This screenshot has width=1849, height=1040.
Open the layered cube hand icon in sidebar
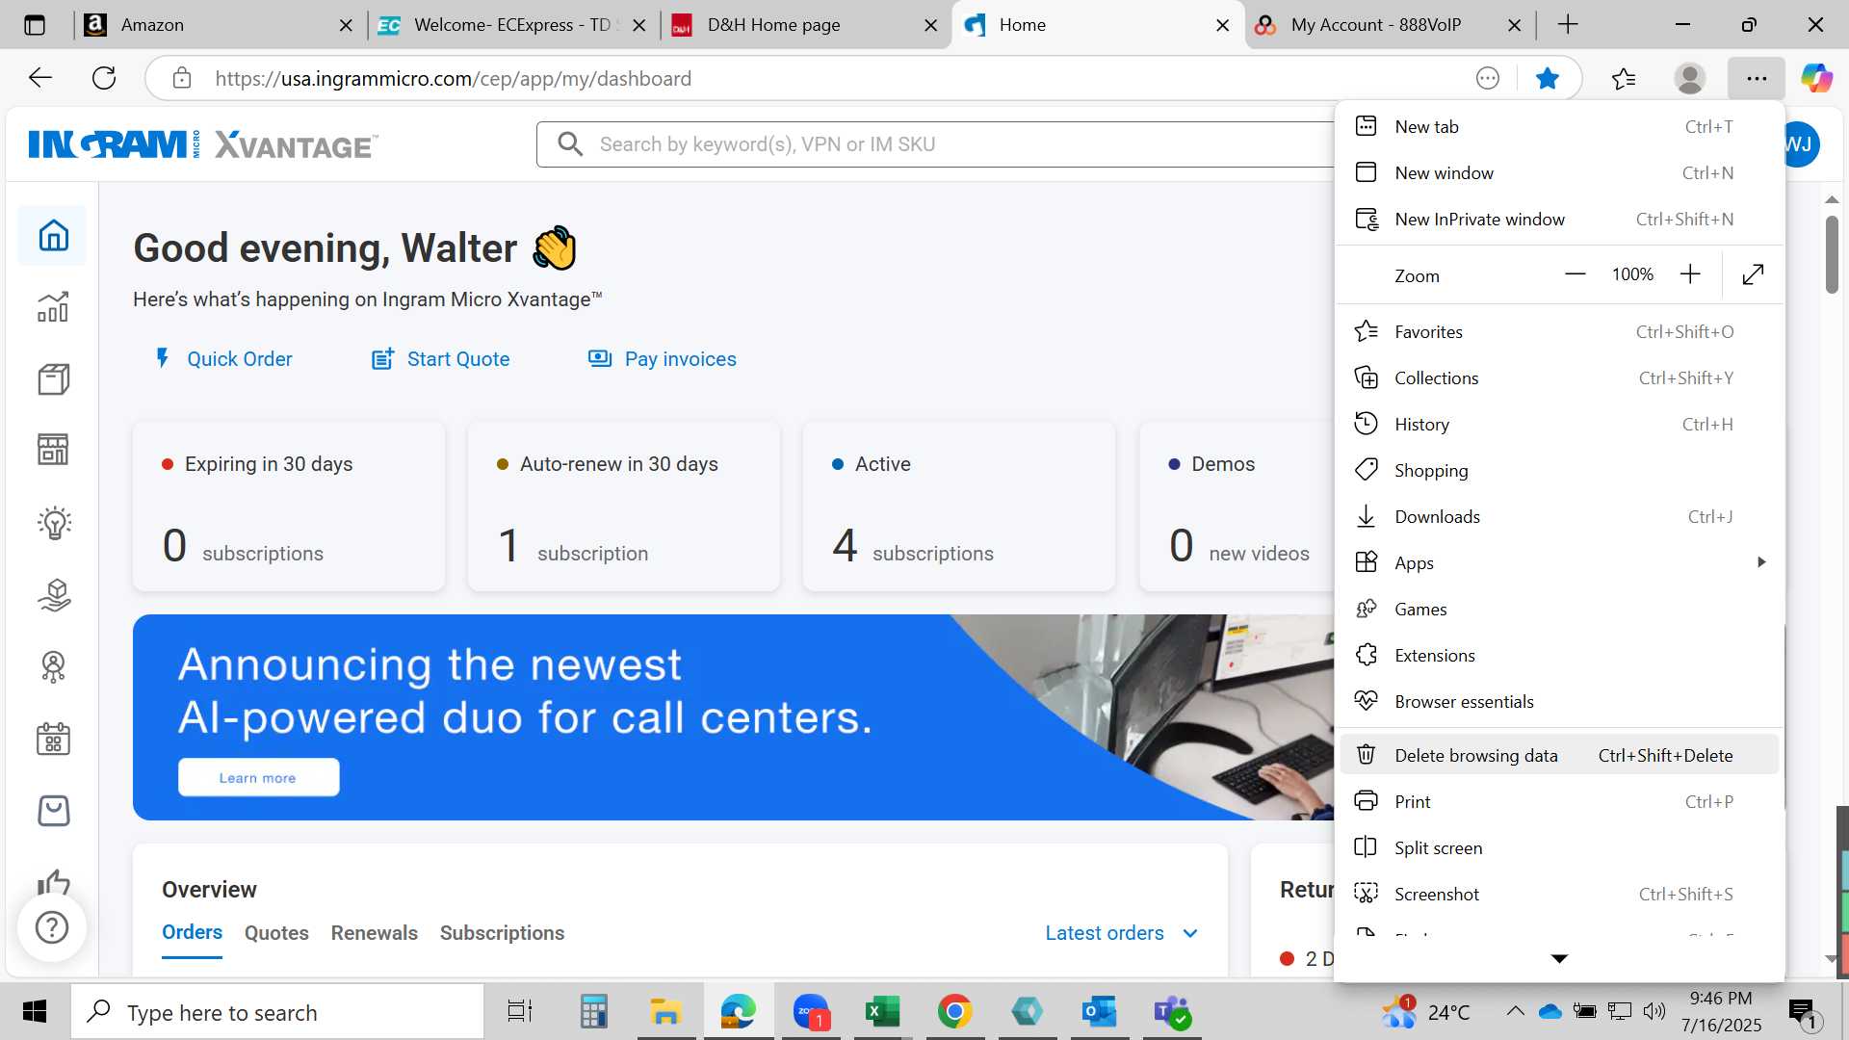(54, 595)
